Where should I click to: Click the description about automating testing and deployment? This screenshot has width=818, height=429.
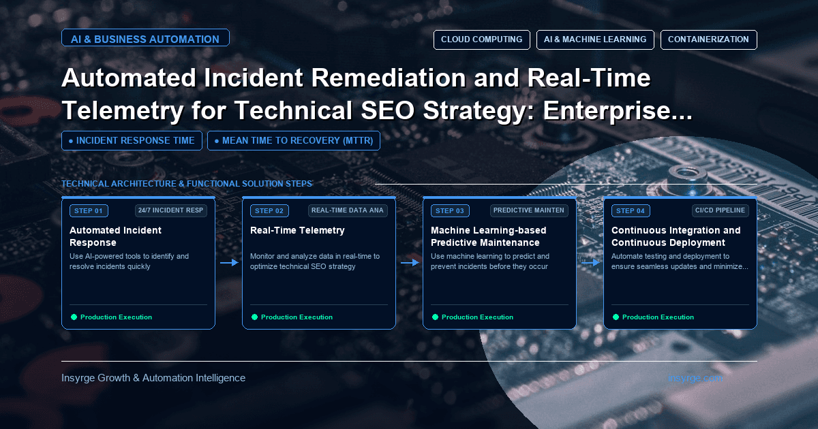tap(680, 261)
